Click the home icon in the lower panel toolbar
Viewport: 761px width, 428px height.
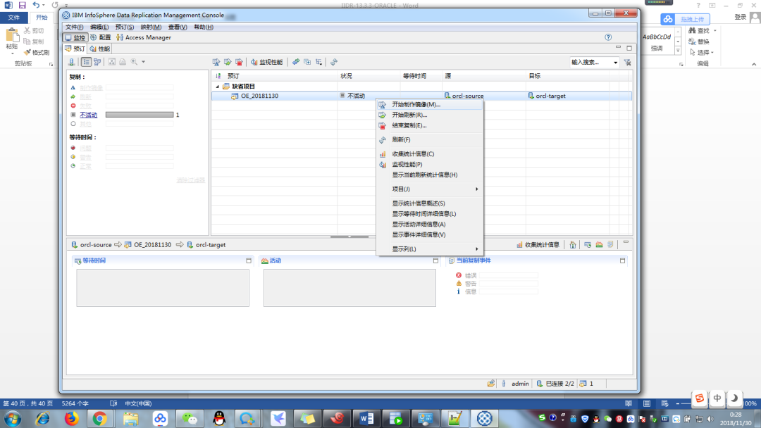573,245
